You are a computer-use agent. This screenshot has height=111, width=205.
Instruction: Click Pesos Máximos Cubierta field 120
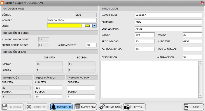(x=48, y=88)
